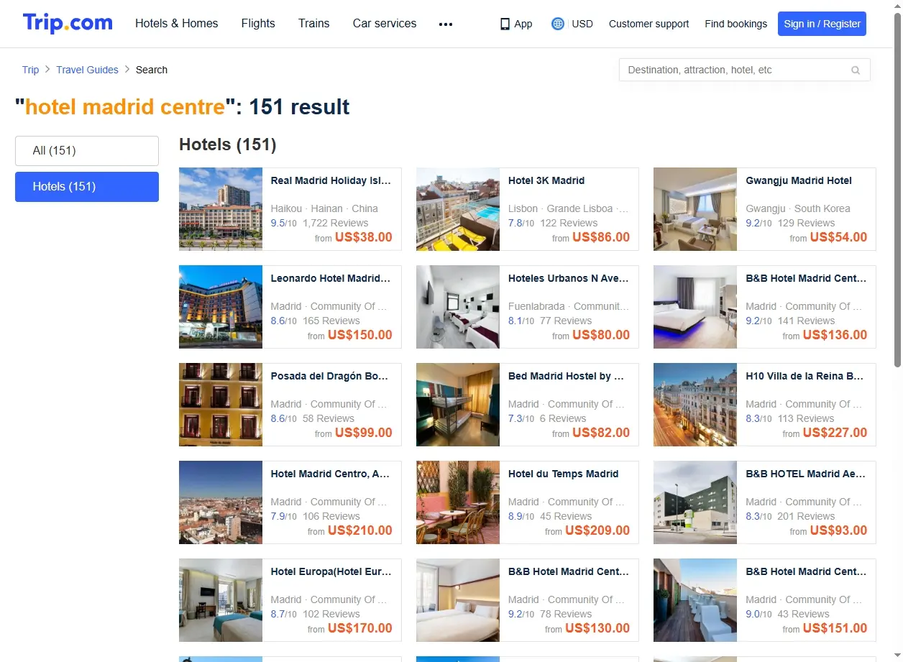Image resolution: width=903 pixels, height=662 pixels.
Task: Click the Gwangju · South Korea location text
Action: [x=798, y=208]
